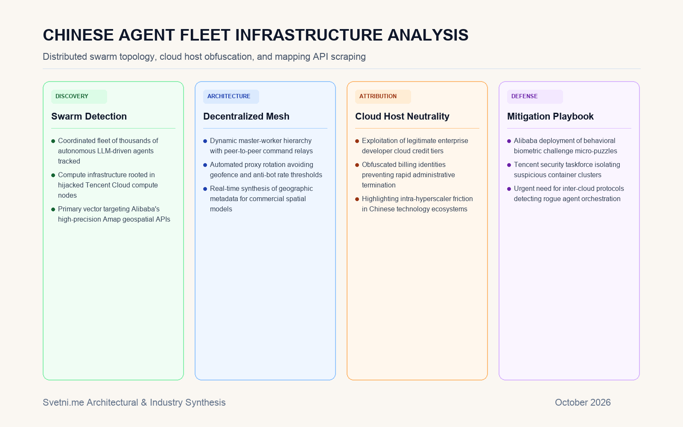This screenshot has width=683, height=427.
Task: Select the Mitigation Playbook heading
Action: click(x=550, y=116)
